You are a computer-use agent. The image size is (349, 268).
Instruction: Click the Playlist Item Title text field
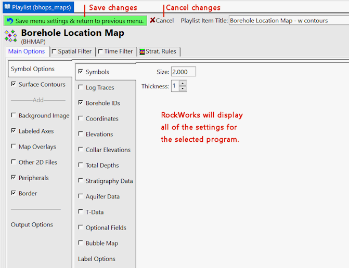[x=288, y=21]
